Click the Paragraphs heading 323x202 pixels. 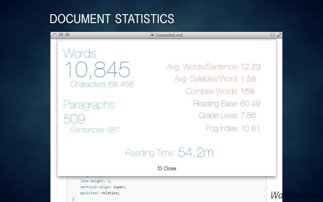(x=89, y=105)
